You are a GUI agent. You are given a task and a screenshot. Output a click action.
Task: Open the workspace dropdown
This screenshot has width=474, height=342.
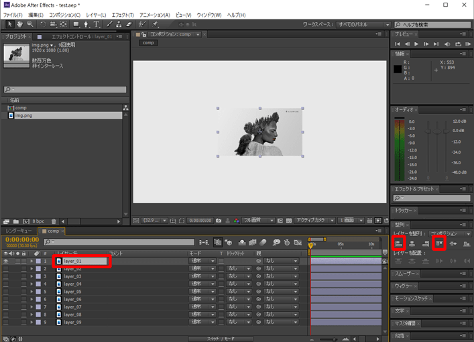pos(363,25)
